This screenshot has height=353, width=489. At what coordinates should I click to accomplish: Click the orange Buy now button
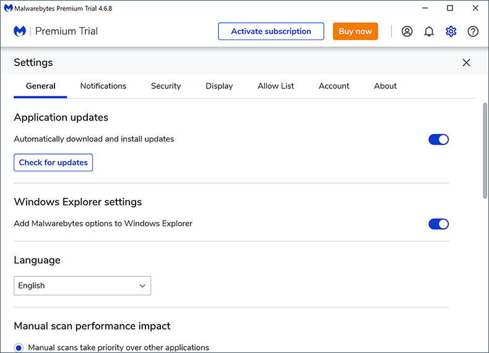click(x=355, y=31)
